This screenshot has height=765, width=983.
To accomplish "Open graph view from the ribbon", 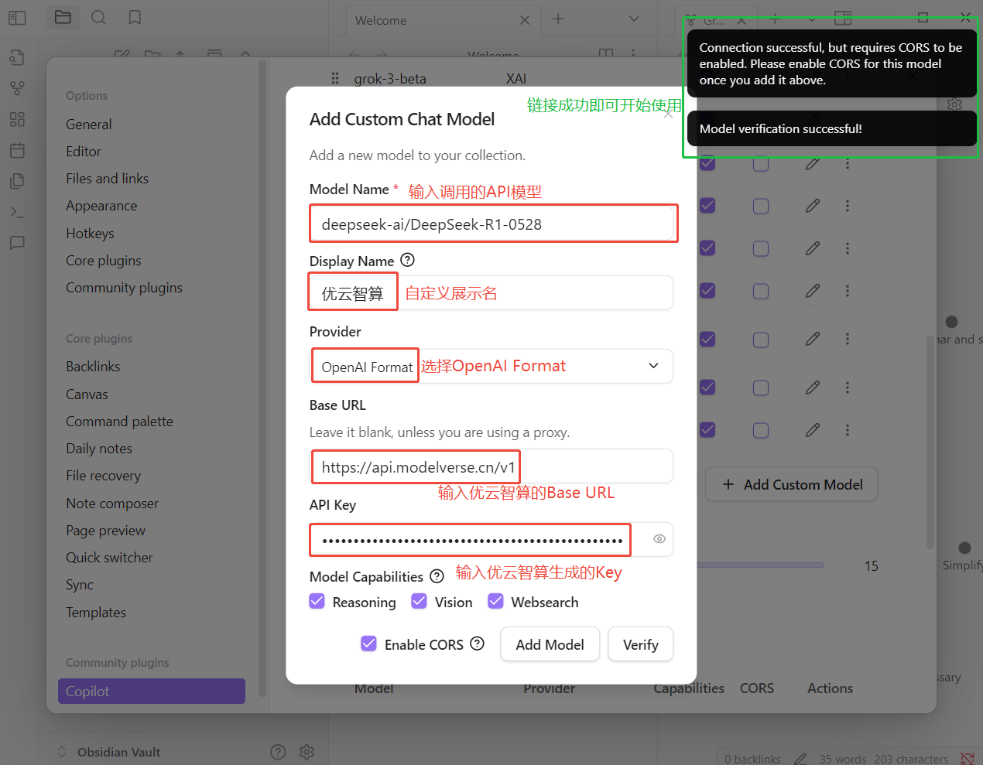I will pos(17,88).
